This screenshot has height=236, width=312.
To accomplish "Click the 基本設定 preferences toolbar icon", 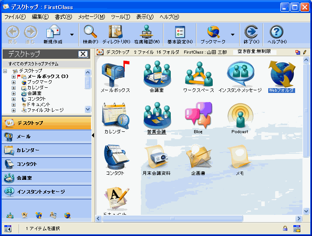I will pos(180,34).
